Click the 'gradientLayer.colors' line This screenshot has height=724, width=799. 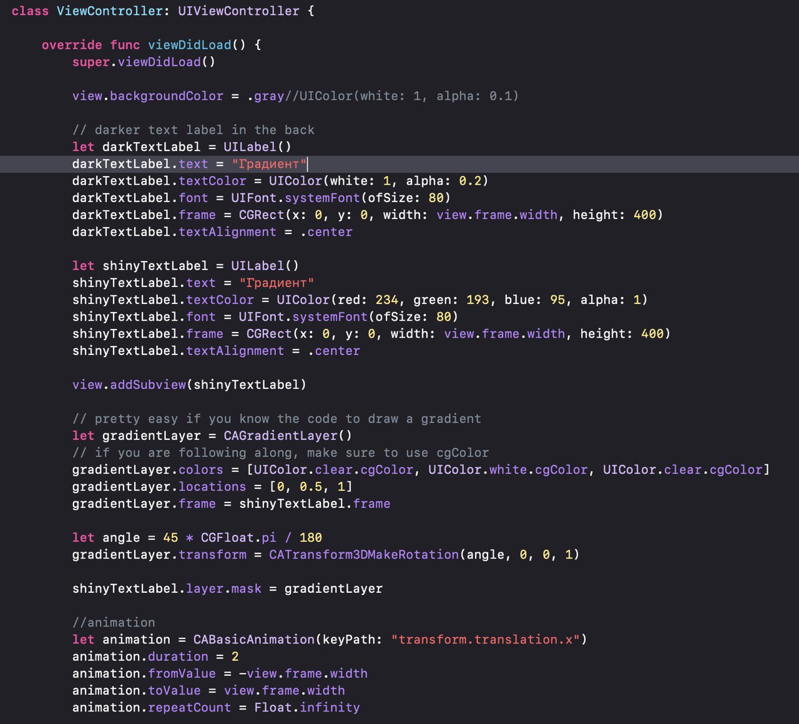[421, 469]
